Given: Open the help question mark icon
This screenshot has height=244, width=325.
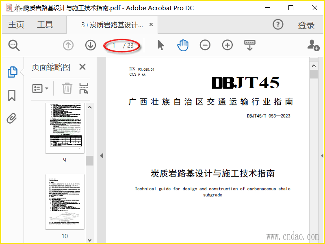Looking at the screenshot, I should click(278, 24).
